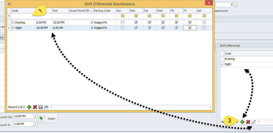This screenshot has width=273, height=133.
Task: Click the Wed filter box in filter row
Action: 163,16
